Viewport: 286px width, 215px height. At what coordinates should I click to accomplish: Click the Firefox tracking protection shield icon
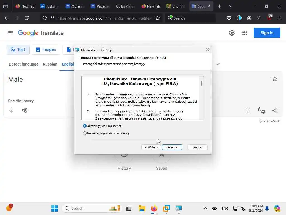pyautogui.click(x=45, y=18)
